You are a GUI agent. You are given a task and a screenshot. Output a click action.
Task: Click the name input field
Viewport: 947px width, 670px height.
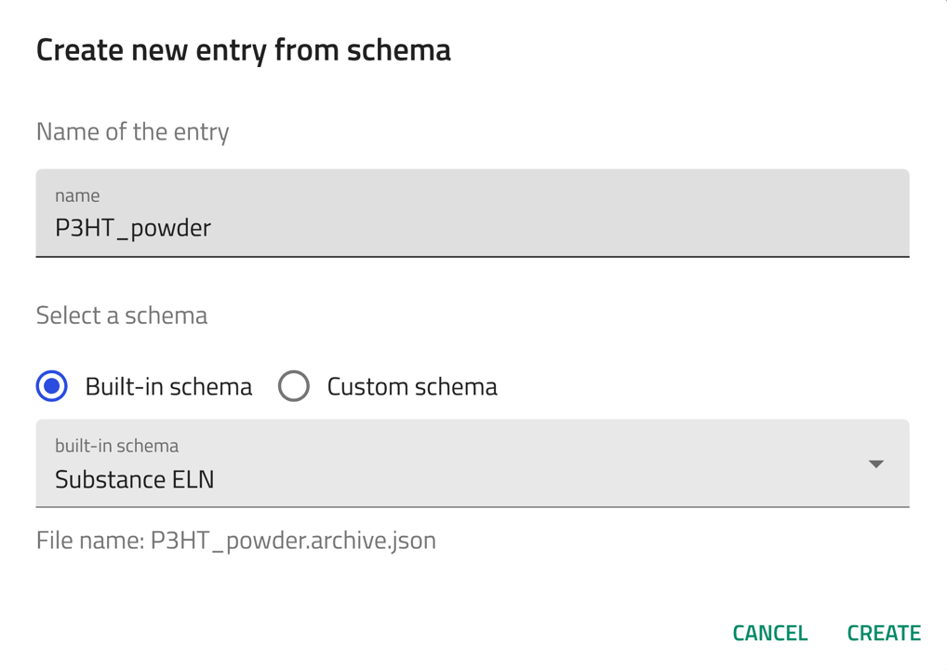(472, 214)
